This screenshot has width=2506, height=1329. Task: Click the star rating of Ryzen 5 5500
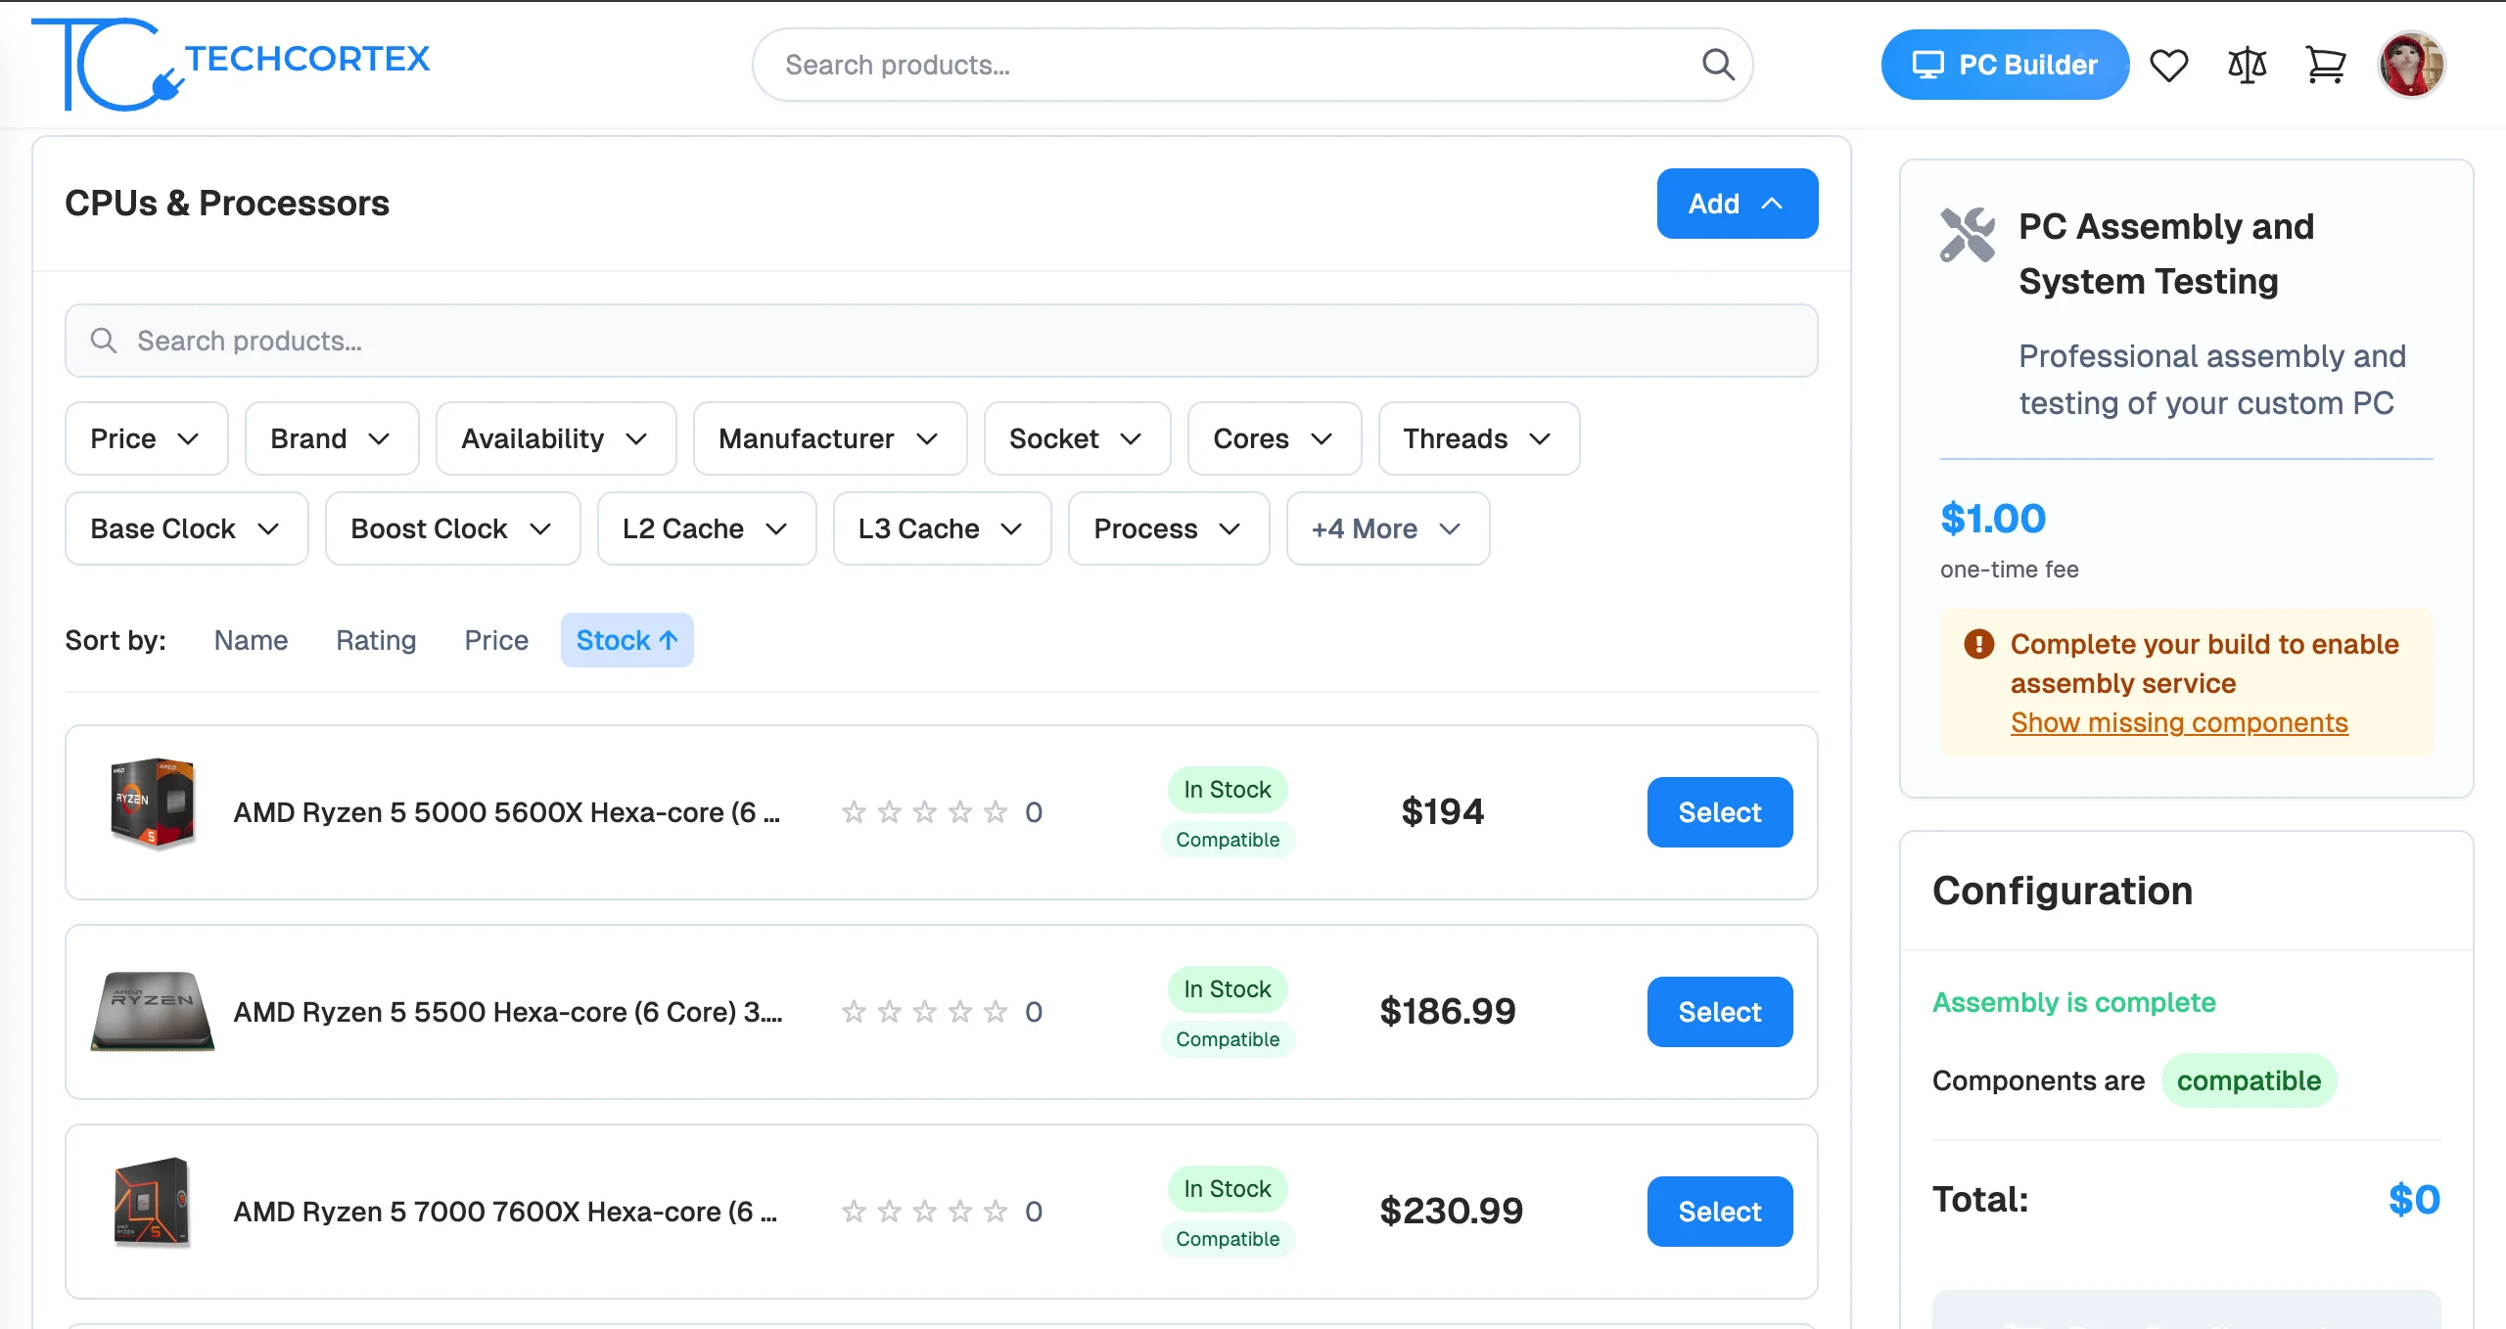(x=924, y=1012)
